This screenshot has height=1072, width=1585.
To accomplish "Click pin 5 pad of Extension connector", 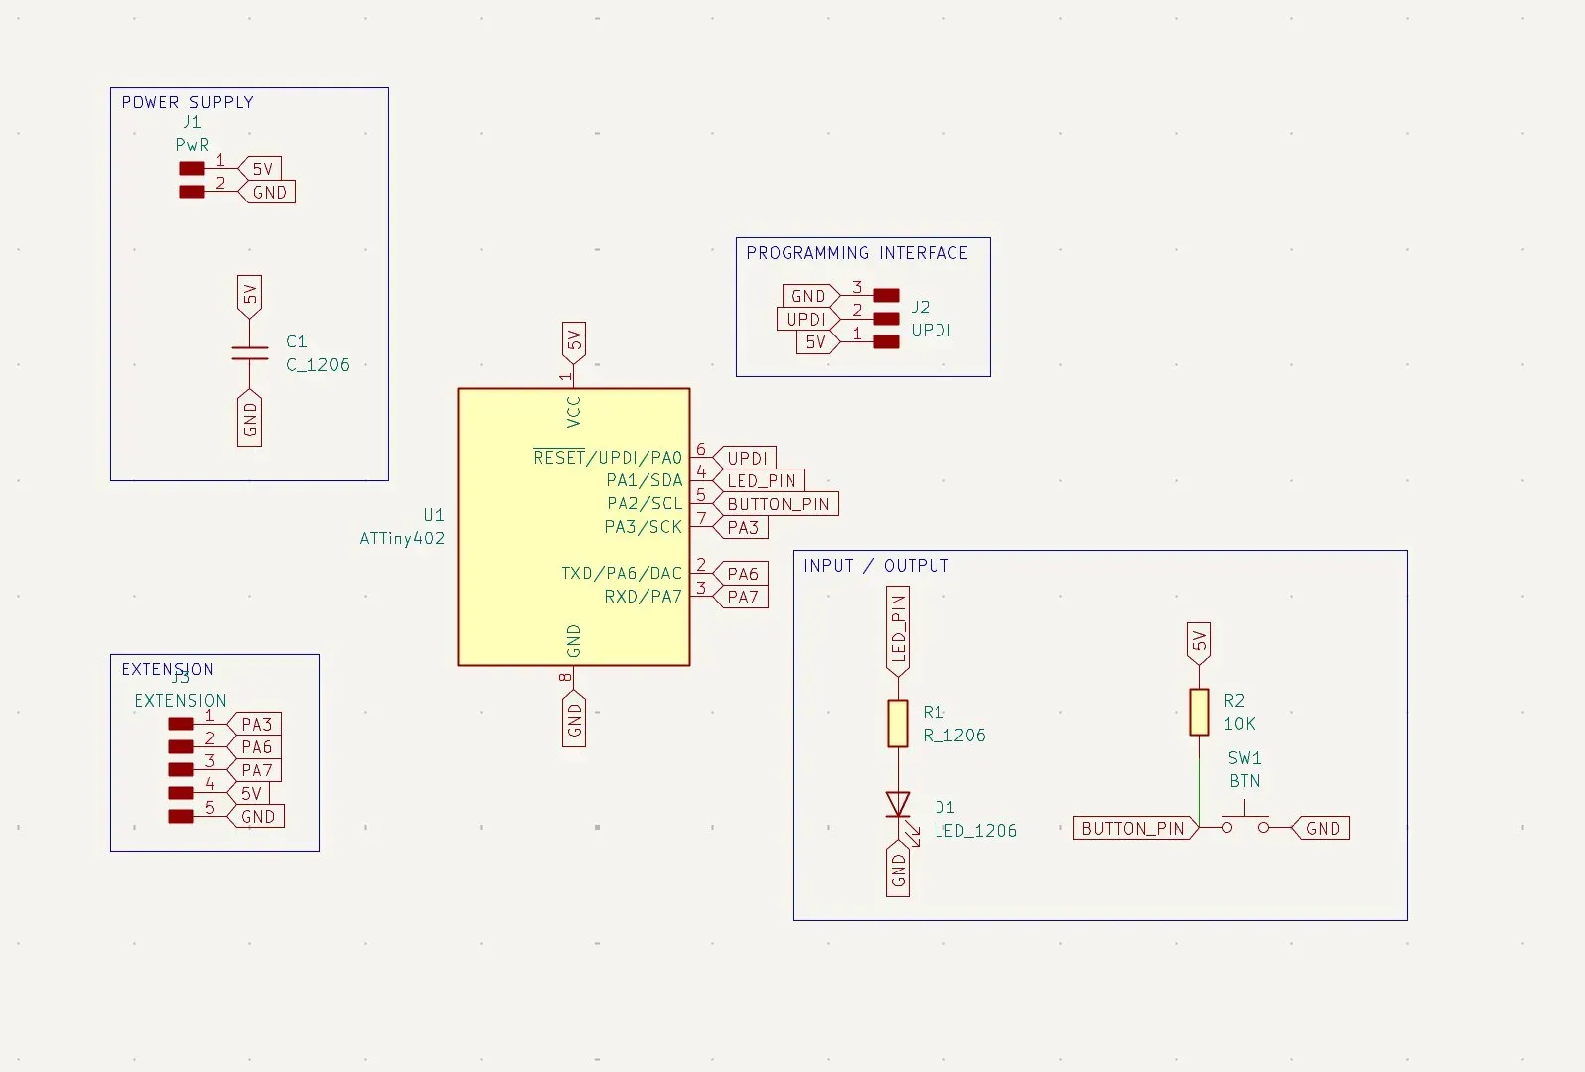I will tap(181, 816).
